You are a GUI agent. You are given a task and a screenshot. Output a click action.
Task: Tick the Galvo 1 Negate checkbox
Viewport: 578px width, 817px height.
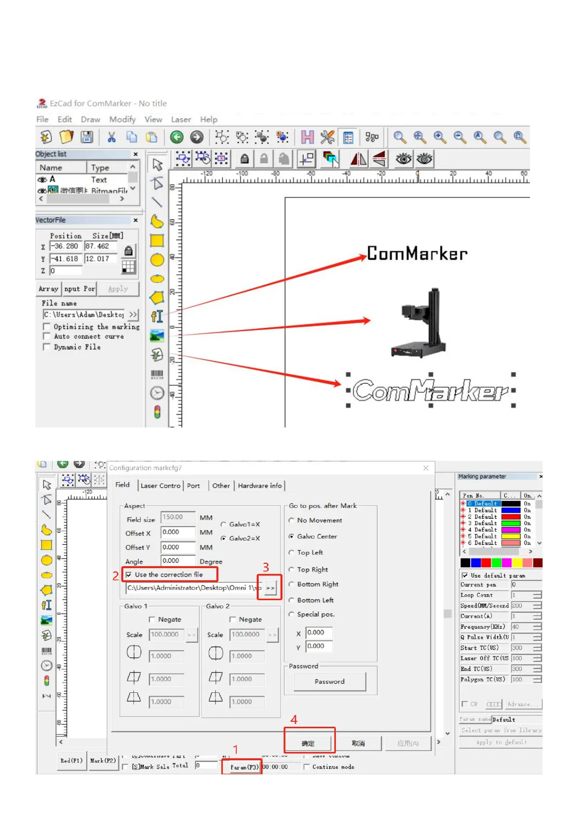pyautogui.click(x=152, y=620)
